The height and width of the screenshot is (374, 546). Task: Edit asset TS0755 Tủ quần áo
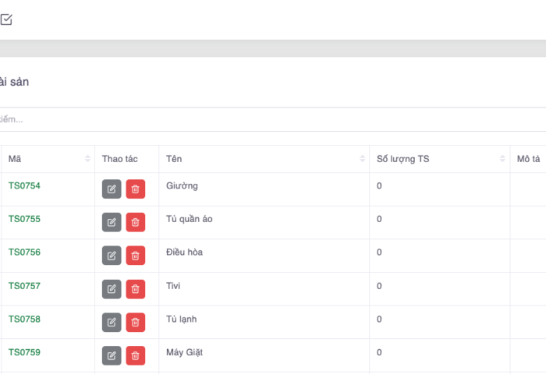(112, 222)
